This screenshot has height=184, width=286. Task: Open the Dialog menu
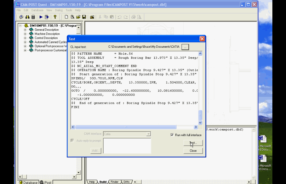(59, 10)
